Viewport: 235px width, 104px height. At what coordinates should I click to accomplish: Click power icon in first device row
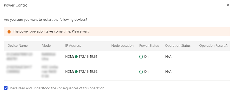(x=141, y=56)
